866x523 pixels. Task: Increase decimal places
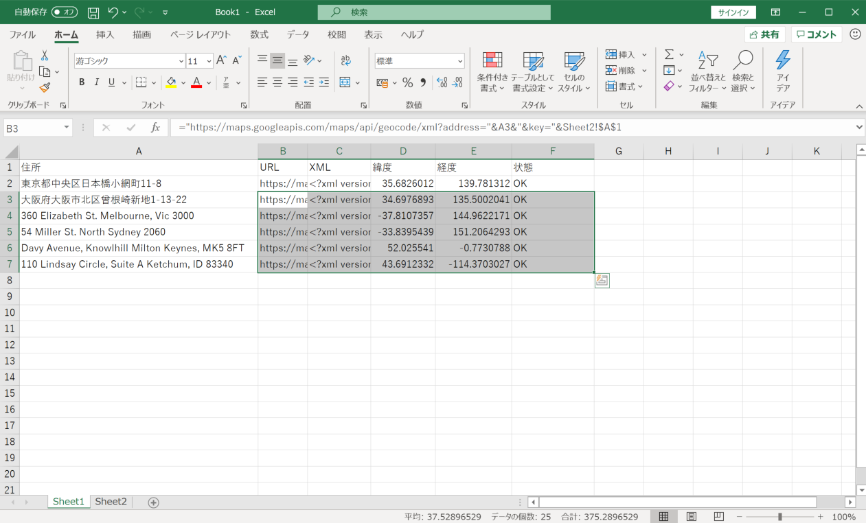coord(442,82)
